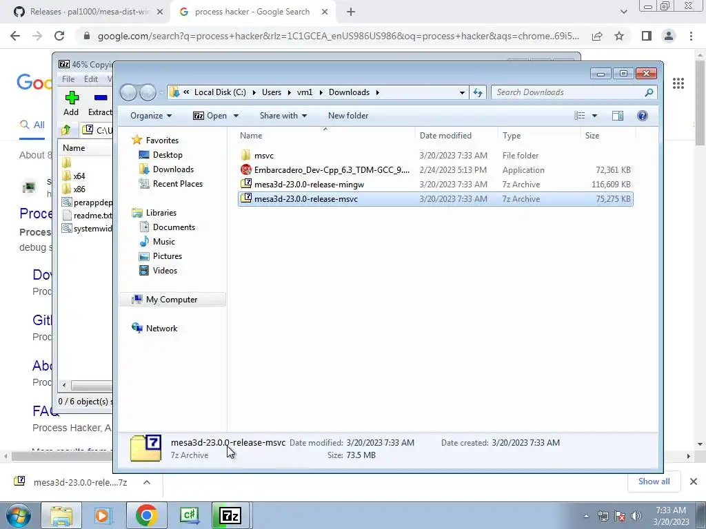This screenshot has width=706, height=529.
Task: Open the Organize menu
Action: pos(151,116)
